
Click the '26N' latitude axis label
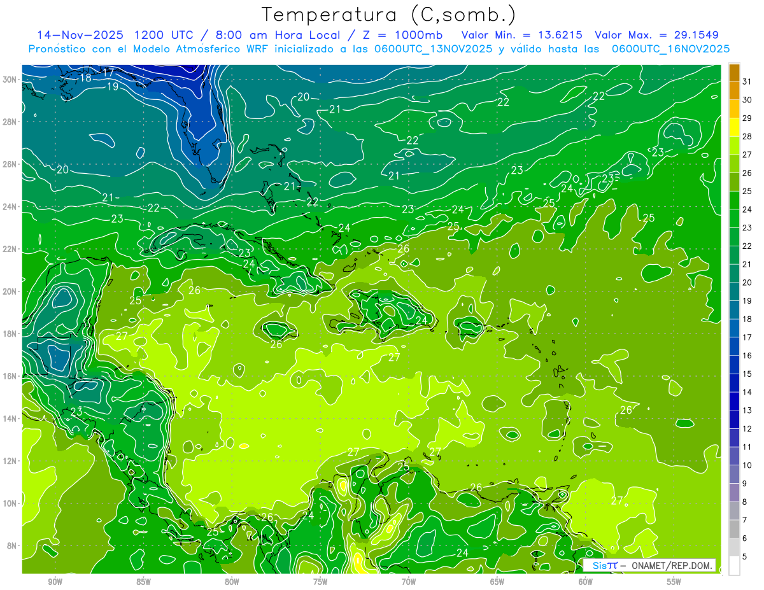click(x=10, y=164)
